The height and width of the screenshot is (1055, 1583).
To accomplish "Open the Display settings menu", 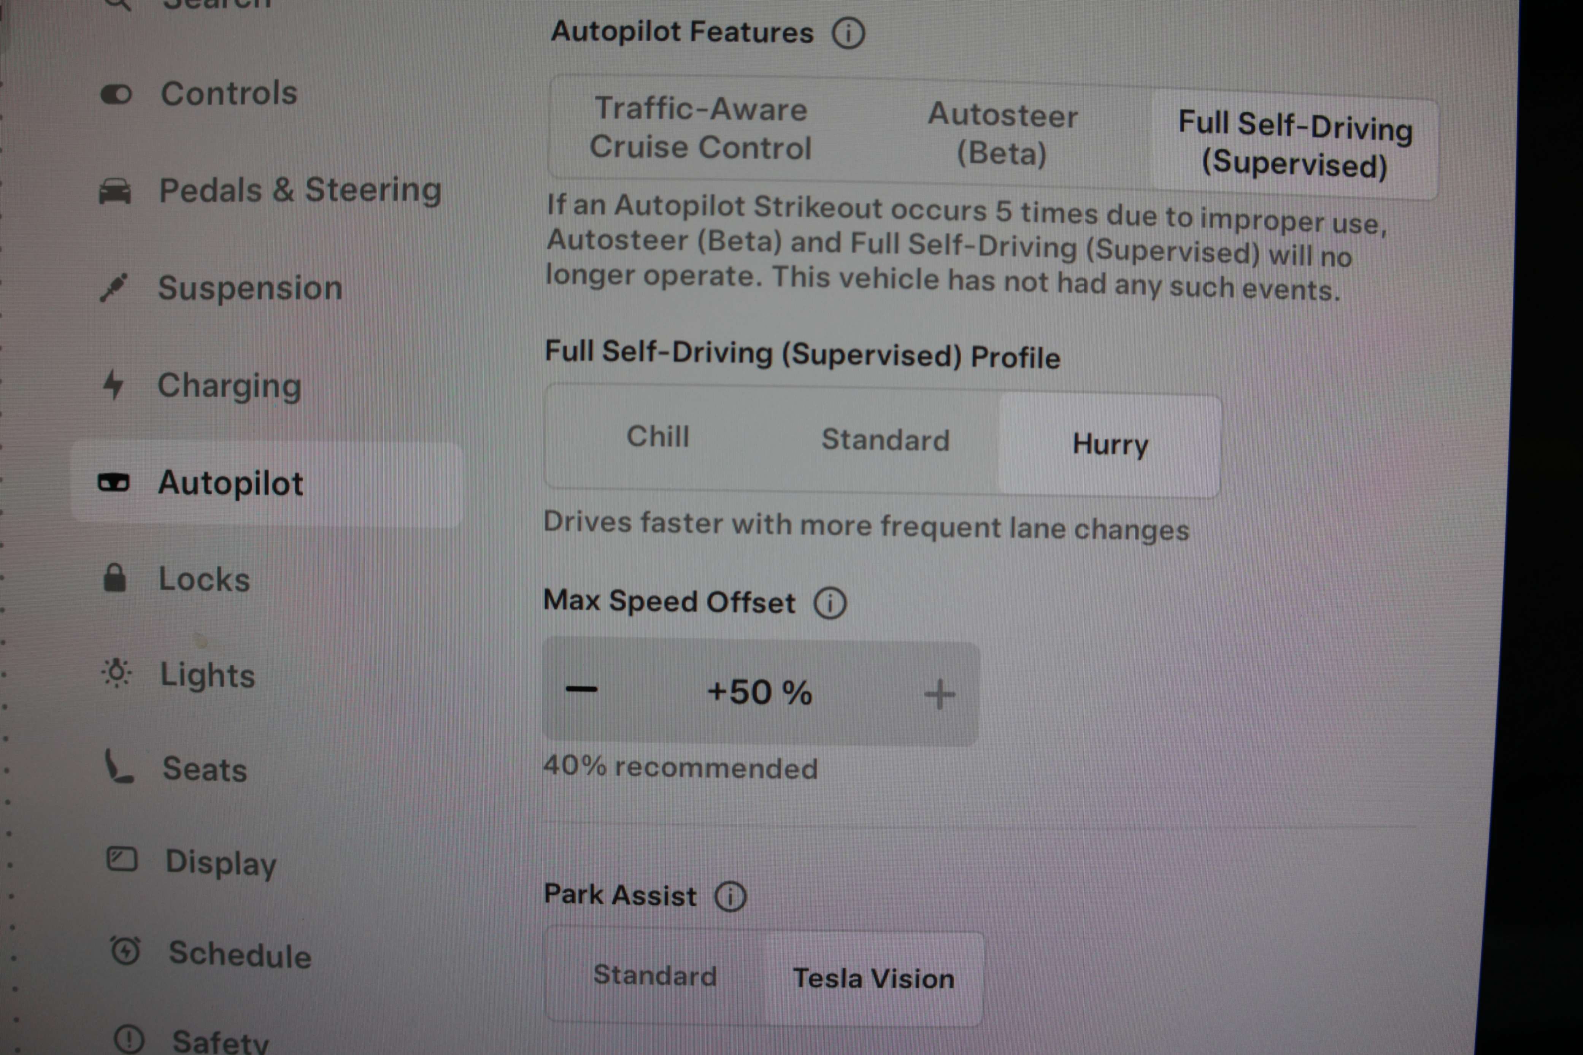I will (221, 863).
